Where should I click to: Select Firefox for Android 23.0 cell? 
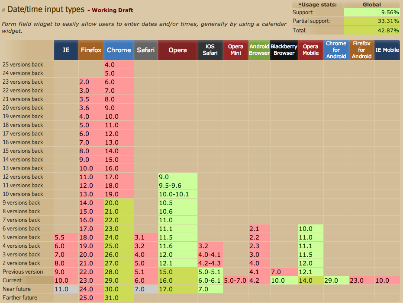click(x=361, y=281)
